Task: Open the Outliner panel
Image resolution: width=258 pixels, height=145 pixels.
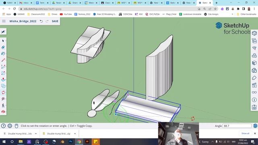Action: [x=254, y=41]
